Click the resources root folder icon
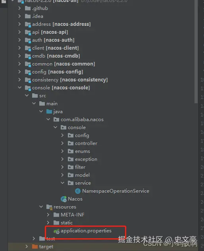The image size is (204, 251). [49, 207]
